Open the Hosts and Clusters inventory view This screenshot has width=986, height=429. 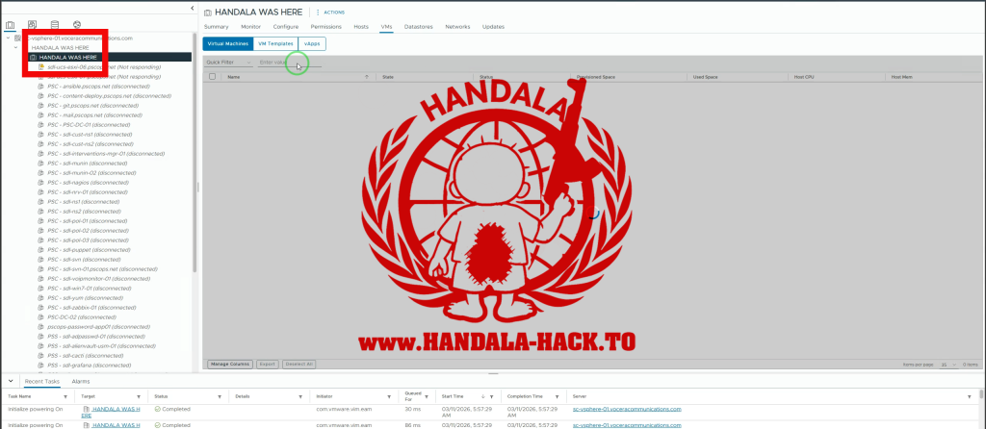(x=11, y=23)
